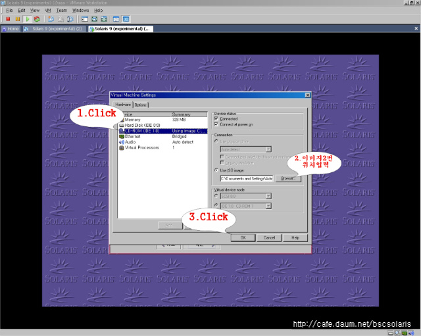Open the Team menu
This screenshot has height=336, width=421.
[62, 11]
